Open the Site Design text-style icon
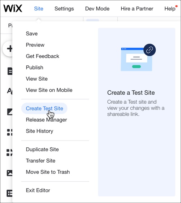181x203 pixels. [x=10, y=91]
